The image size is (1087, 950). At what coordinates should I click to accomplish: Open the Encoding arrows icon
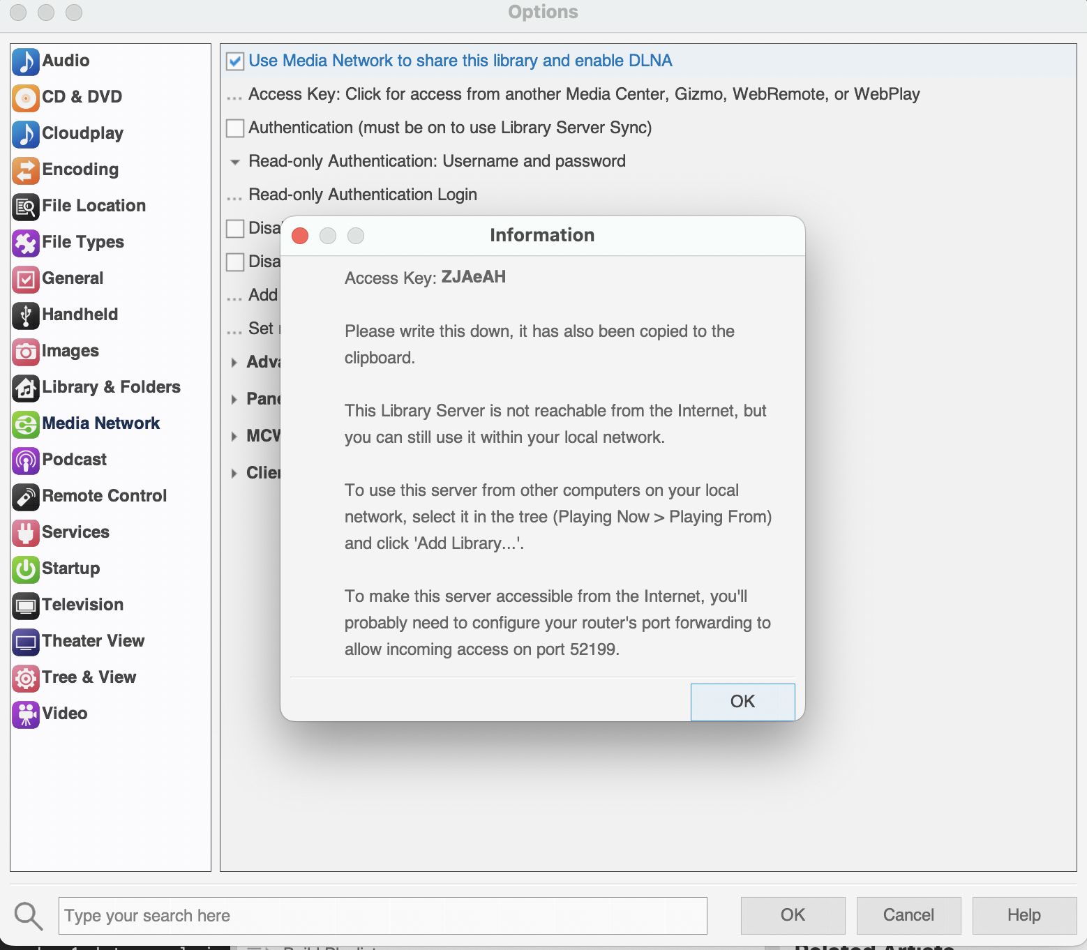[x=26, y=170]
